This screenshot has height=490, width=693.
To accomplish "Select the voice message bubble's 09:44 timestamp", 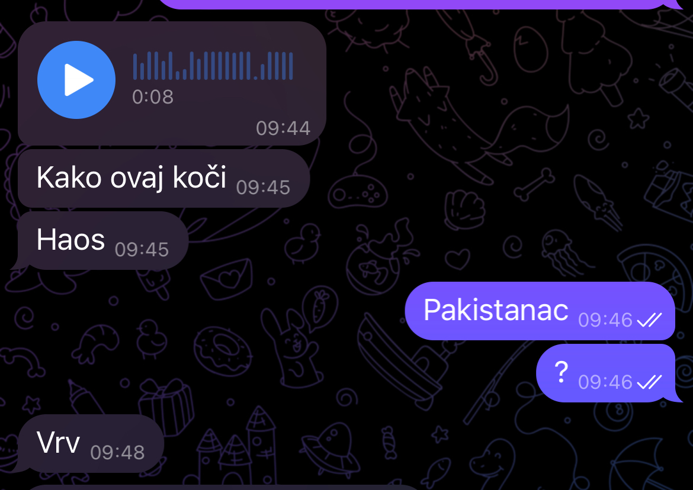I will coord(283,128).
